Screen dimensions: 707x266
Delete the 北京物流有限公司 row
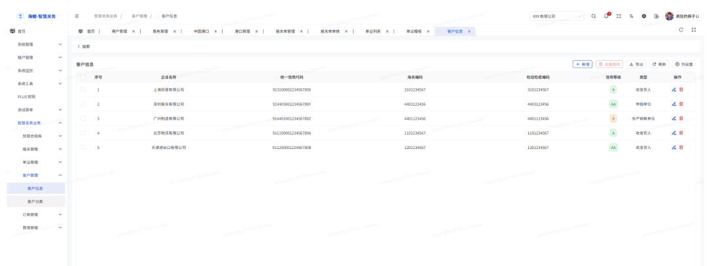[x=681, y=133]
